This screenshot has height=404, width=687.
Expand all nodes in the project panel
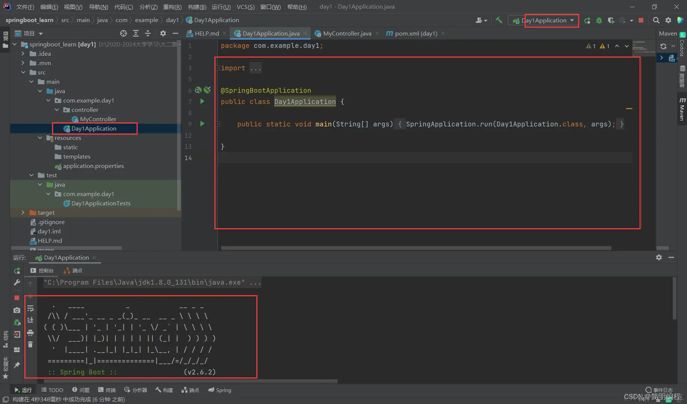tap(135, 33)
